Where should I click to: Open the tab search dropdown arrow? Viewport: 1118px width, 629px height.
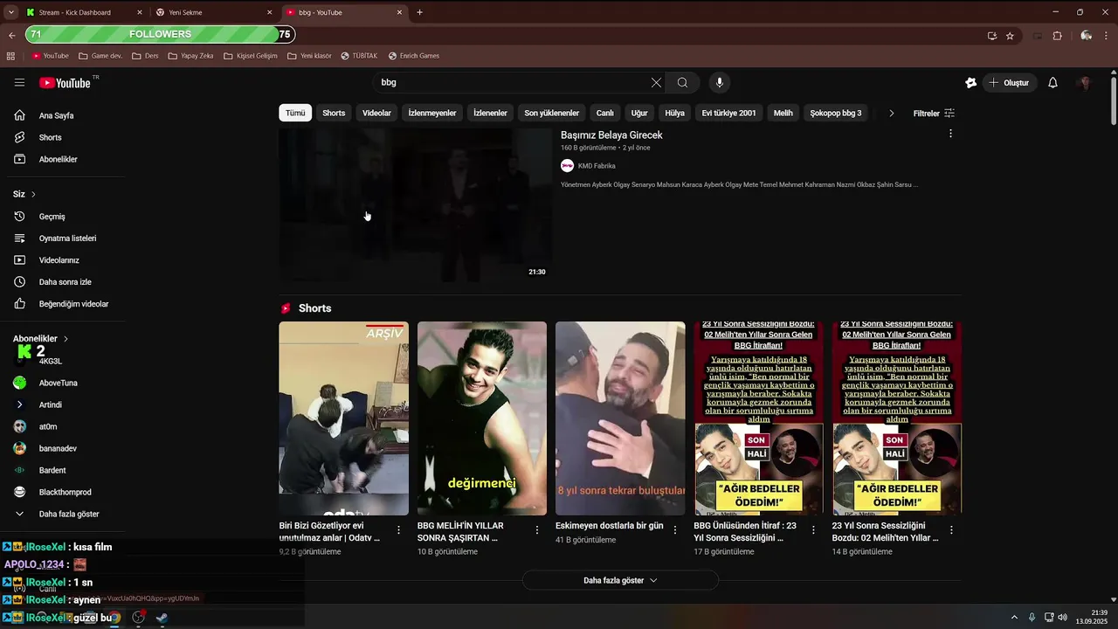(10, 12)
